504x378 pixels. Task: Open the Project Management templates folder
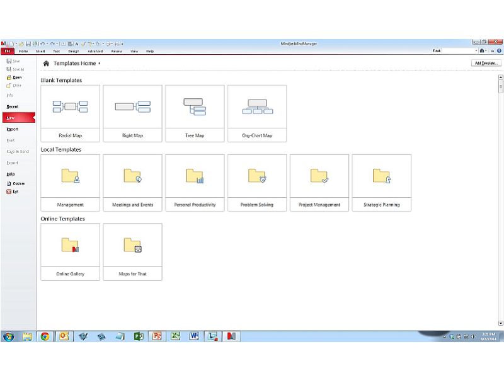click(x=319, y=183)
